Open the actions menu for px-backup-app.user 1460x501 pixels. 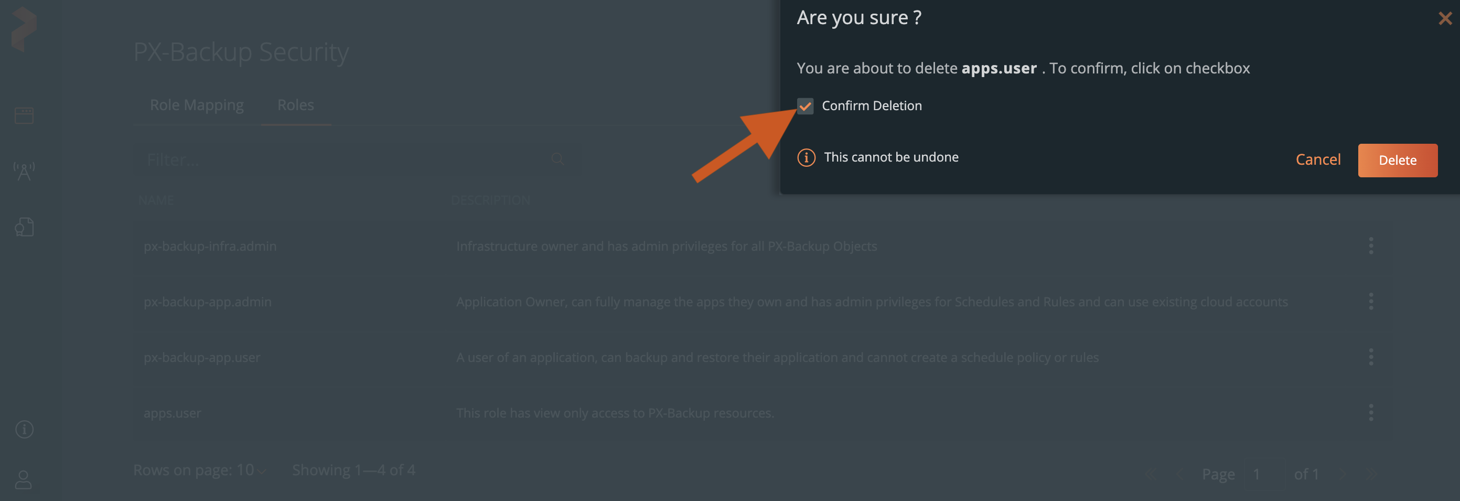[x=1370, y=357]
